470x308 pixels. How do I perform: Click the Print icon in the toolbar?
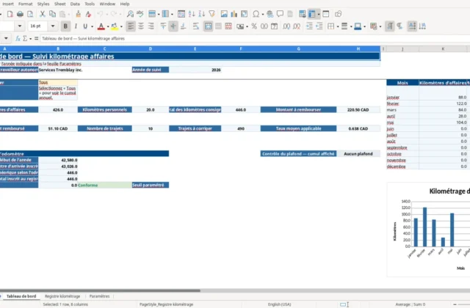click(x=20, y=14)
